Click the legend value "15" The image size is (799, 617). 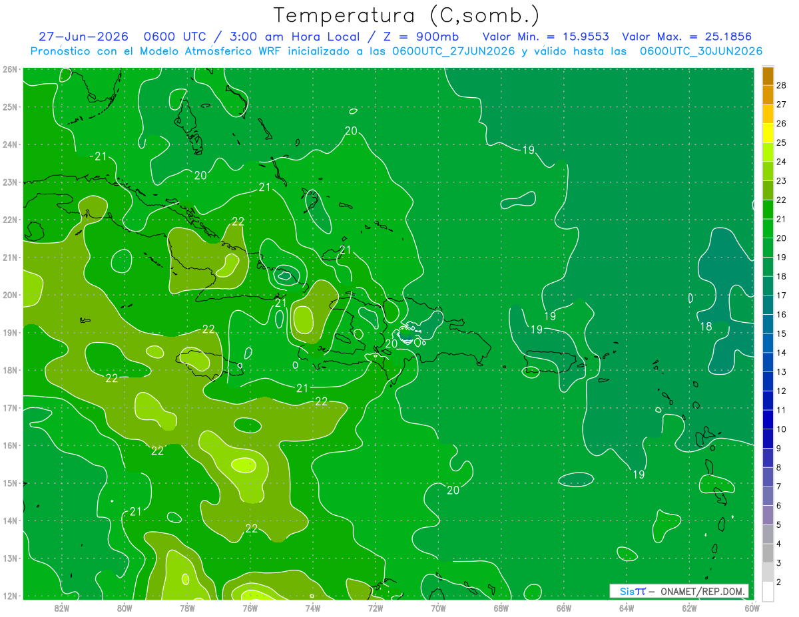click(x=782, y=333)
